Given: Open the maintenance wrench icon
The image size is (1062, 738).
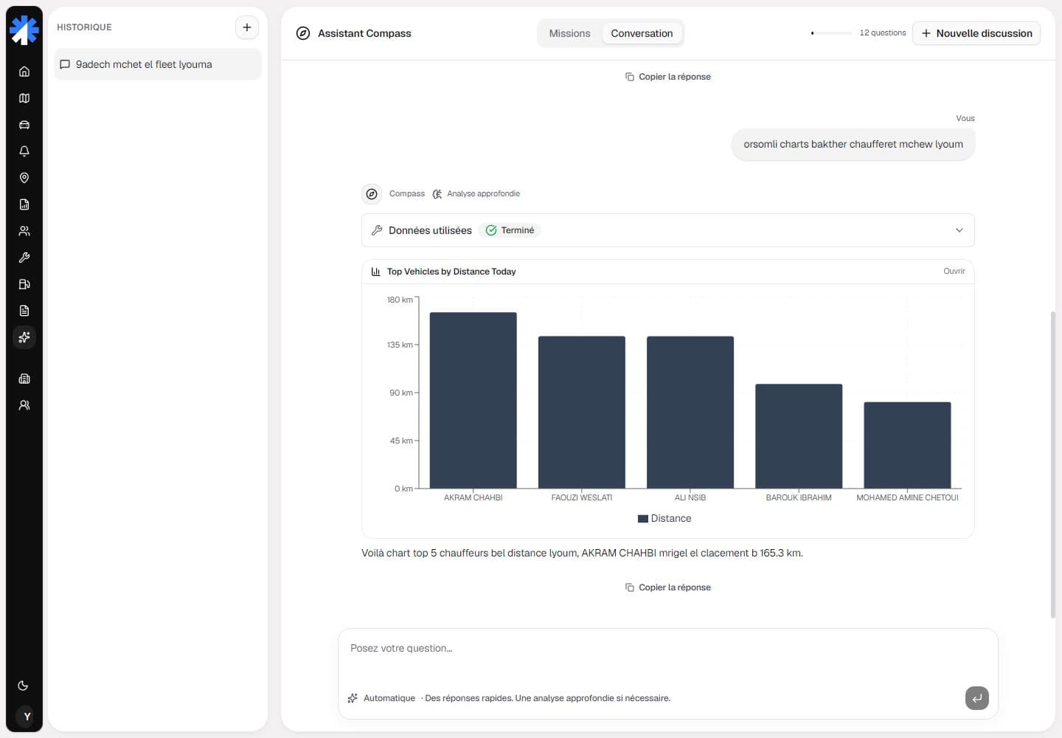Looking at the screenshot, I should click(x=24, y=258).
